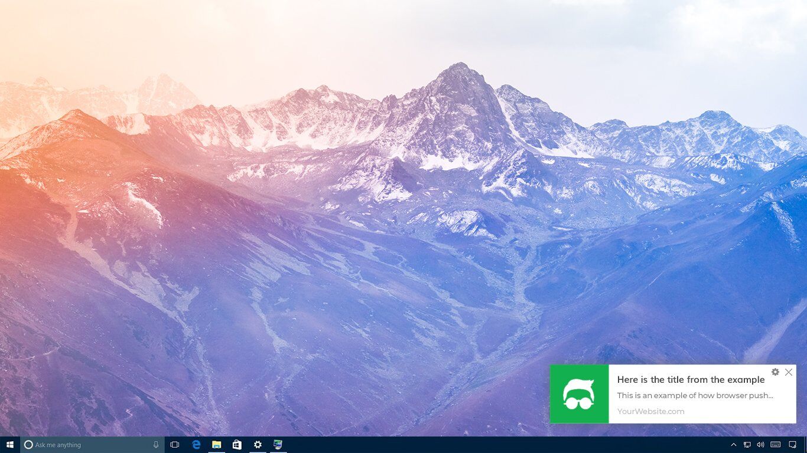
Task: Click the Cortana circle icon
Action: [28, 445]
